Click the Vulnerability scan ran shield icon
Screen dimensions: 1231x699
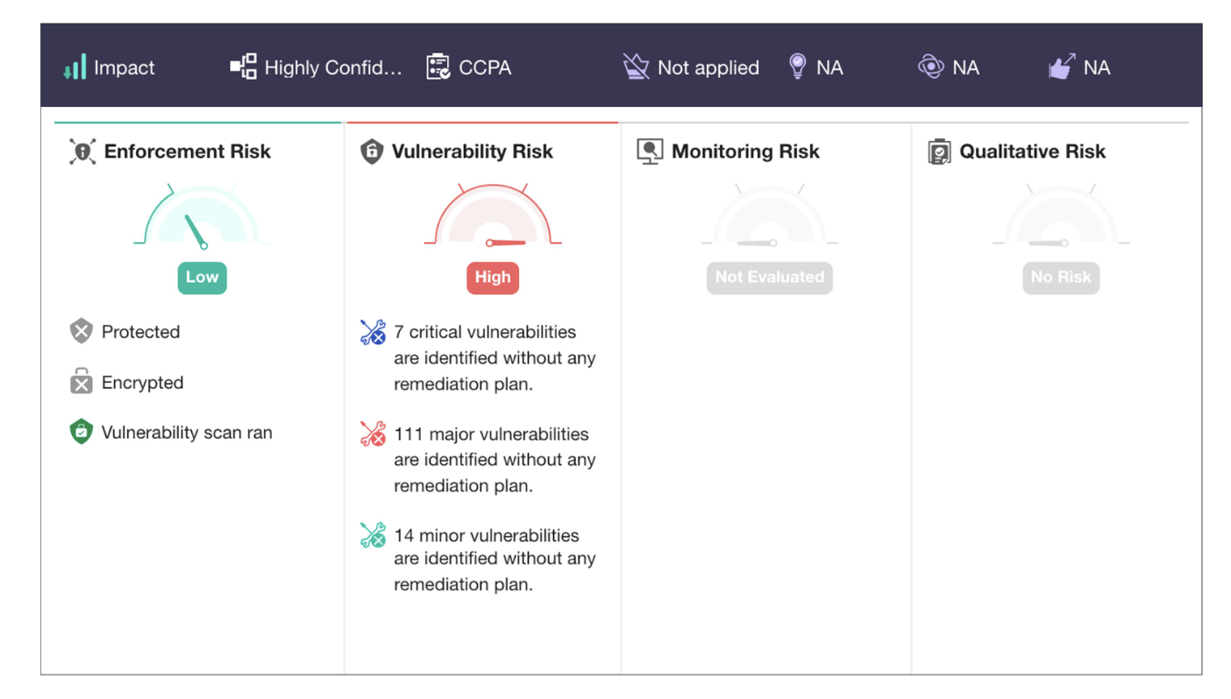[81, 431]
